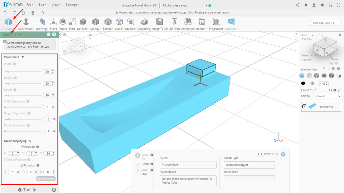This screenshot has width=344, height=193.
Task: Open the Face selection dropdown arrow
Action: pyautogui.click(x=312, y=35)
